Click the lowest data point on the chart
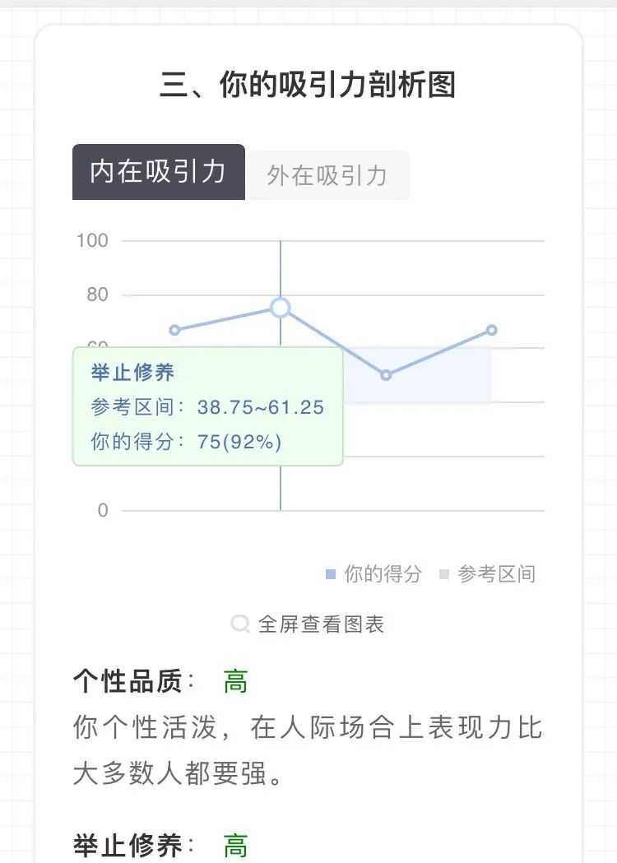617x863 pixels. 386,375
